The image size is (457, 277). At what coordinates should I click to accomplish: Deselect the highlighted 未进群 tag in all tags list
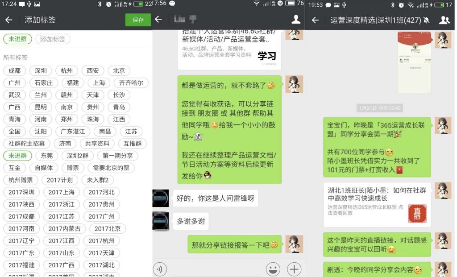[17, 156]
